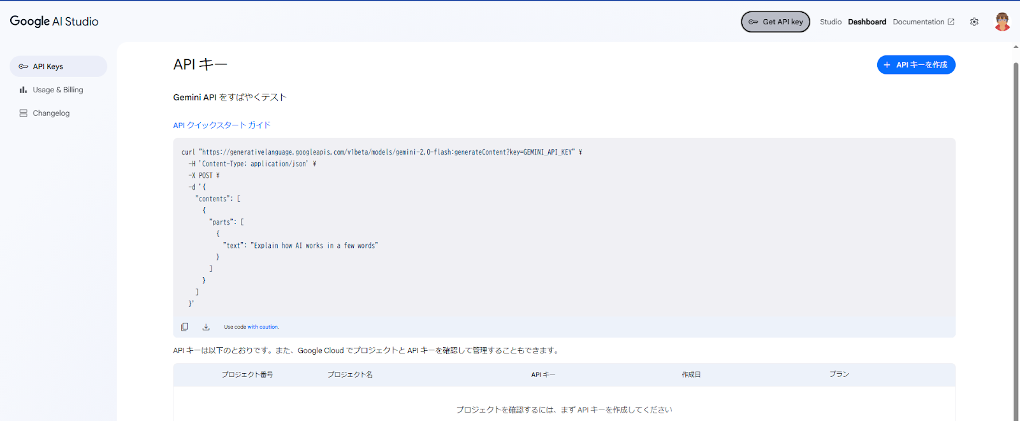Download the curl code snippet
The width and height of the screenshot is (1020, 421).
(x=206, y=327)
